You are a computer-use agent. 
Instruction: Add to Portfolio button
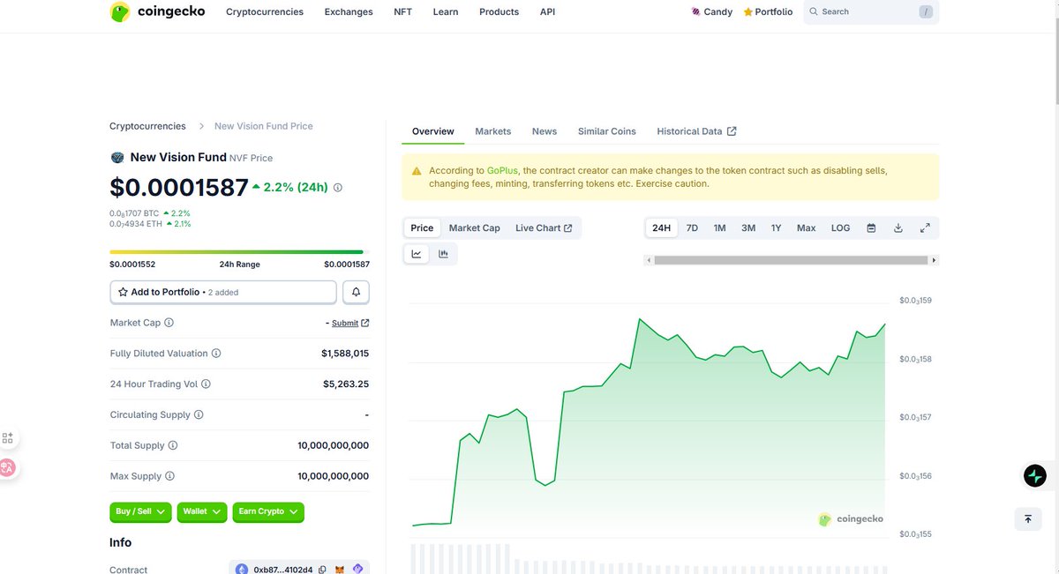click(x=223, y=292)
